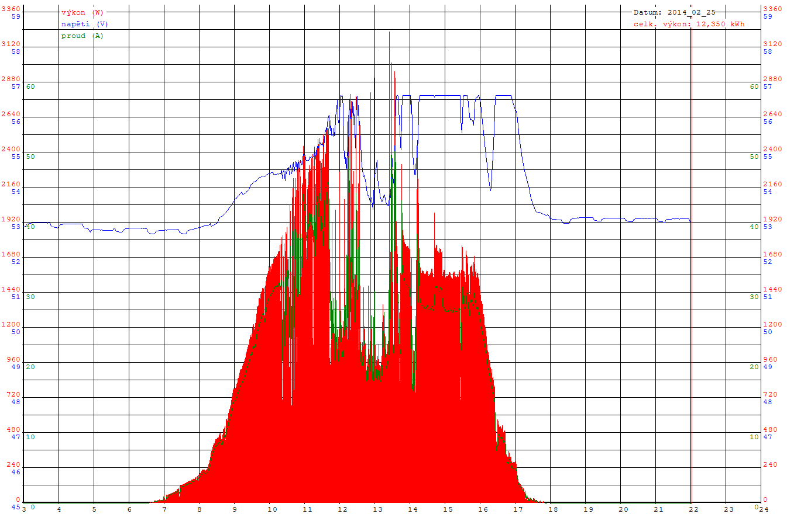This screenshot has height=514, width=787.
Task: Click the 3360 label on left axis
Action: [11, 9]
